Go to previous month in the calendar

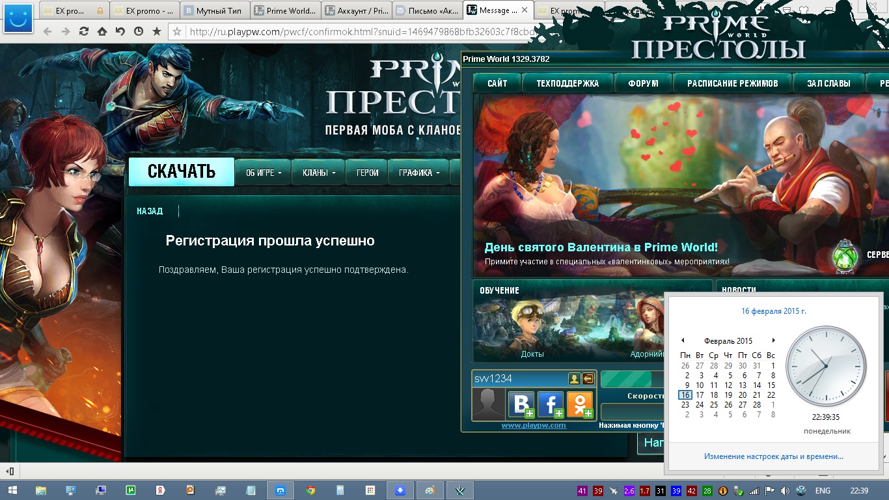[683, 340]
